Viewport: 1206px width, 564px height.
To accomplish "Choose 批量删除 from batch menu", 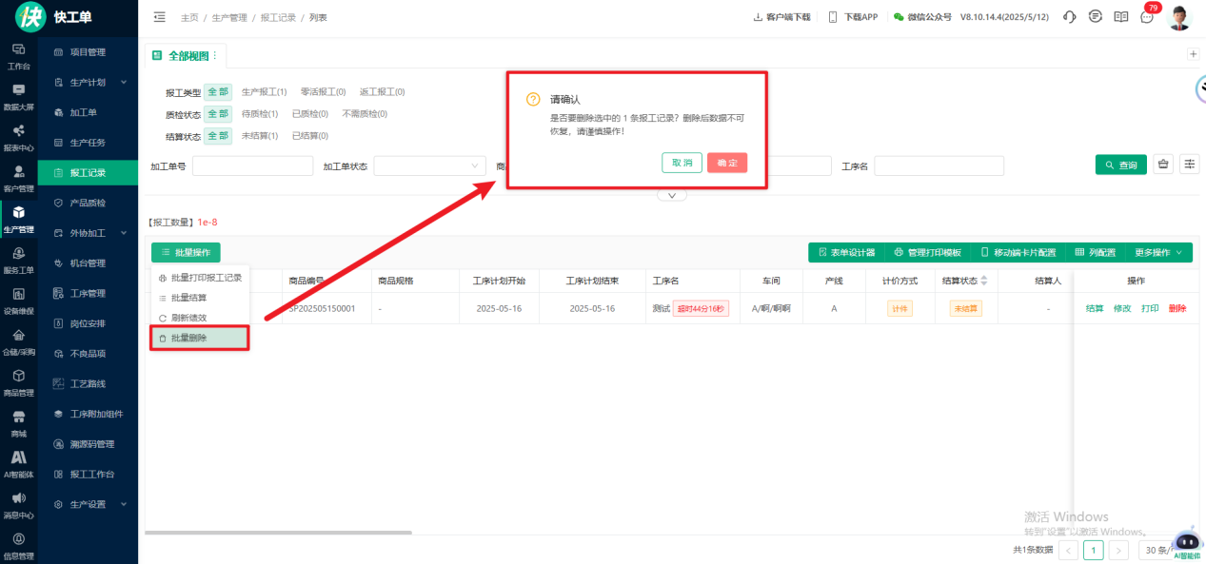I will pyautogui.click(x=188, y=338).
